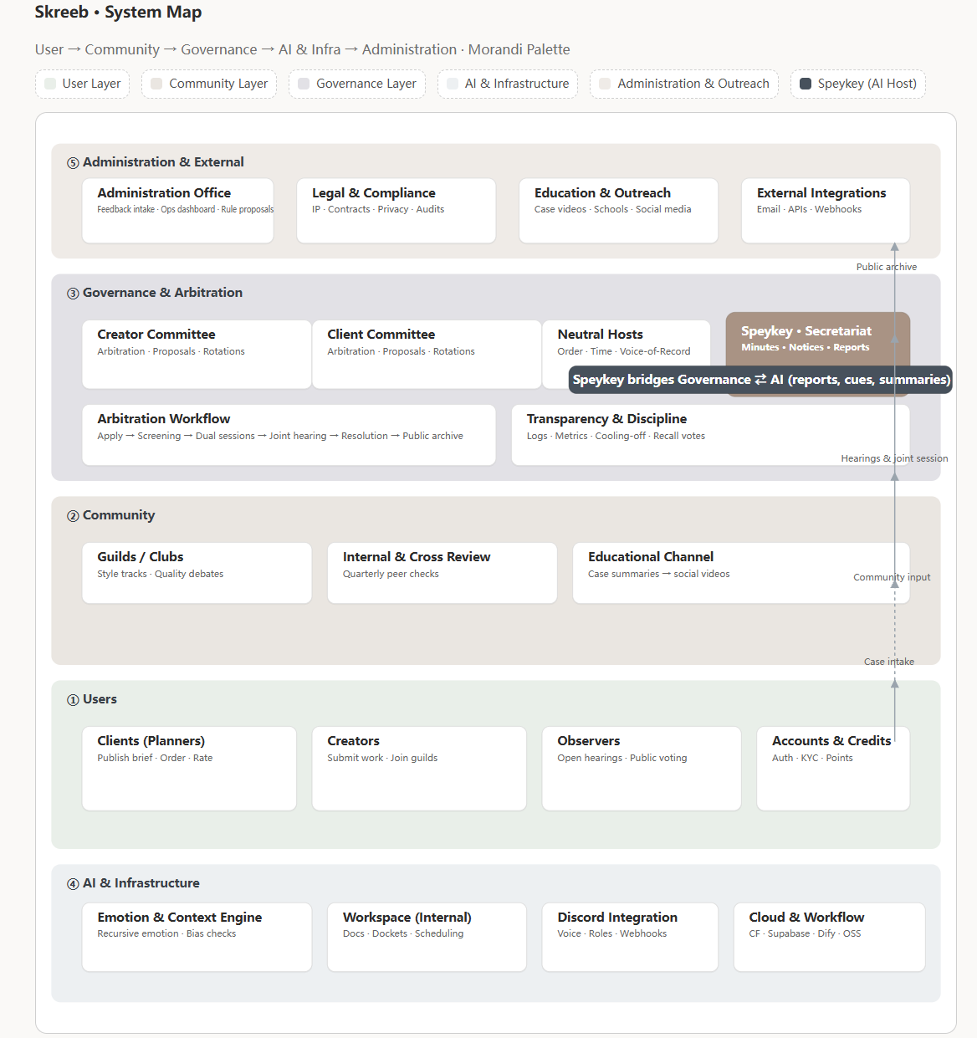Screen dimensions: 977x1038
Task: Click the User Layer green color swatch
Action: tap(50, 84)
